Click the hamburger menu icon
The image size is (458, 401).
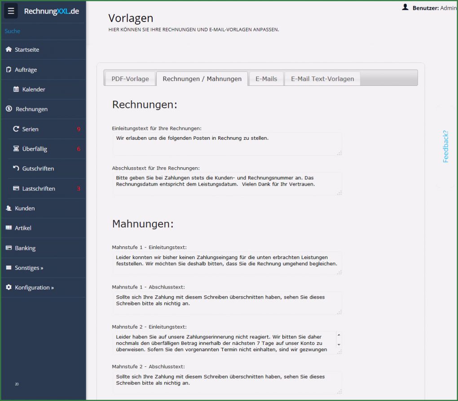tap(11, 11)
